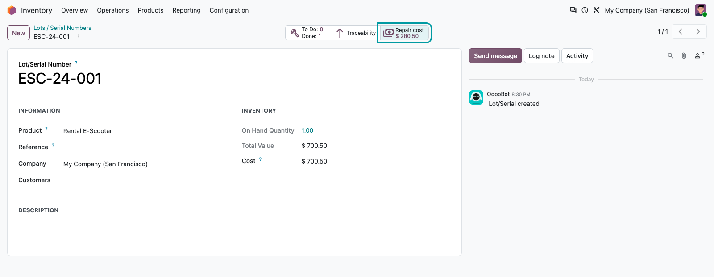714x277 pixels.
Task: Open On Hand Quantity 1.00 link
Action: pos(307,130)
